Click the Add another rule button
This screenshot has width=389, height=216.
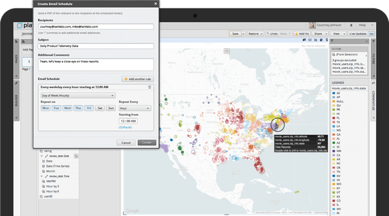(138, 79)
